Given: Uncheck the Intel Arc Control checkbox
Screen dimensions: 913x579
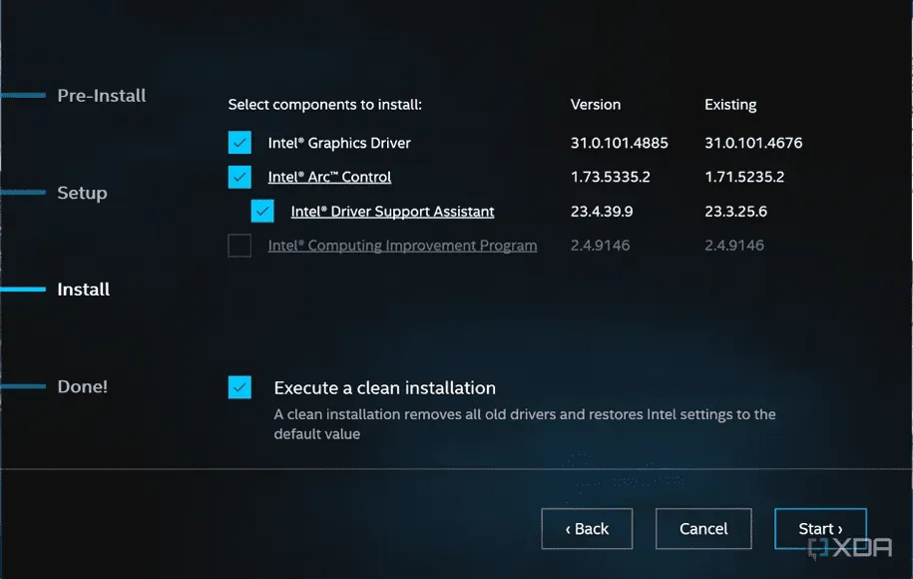Looking at the screenshot, I should (x=239, y=177).
